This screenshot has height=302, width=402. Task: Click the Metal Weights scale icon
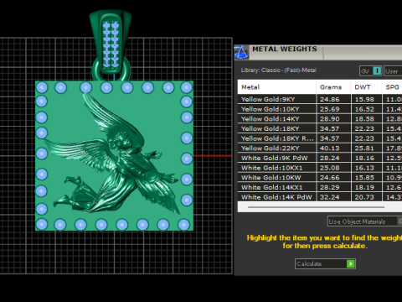[241, 52]
